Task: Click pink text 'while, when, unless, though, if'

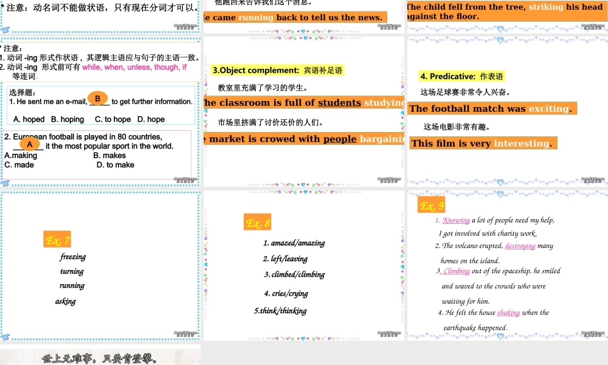Action: tap(134, 67)
